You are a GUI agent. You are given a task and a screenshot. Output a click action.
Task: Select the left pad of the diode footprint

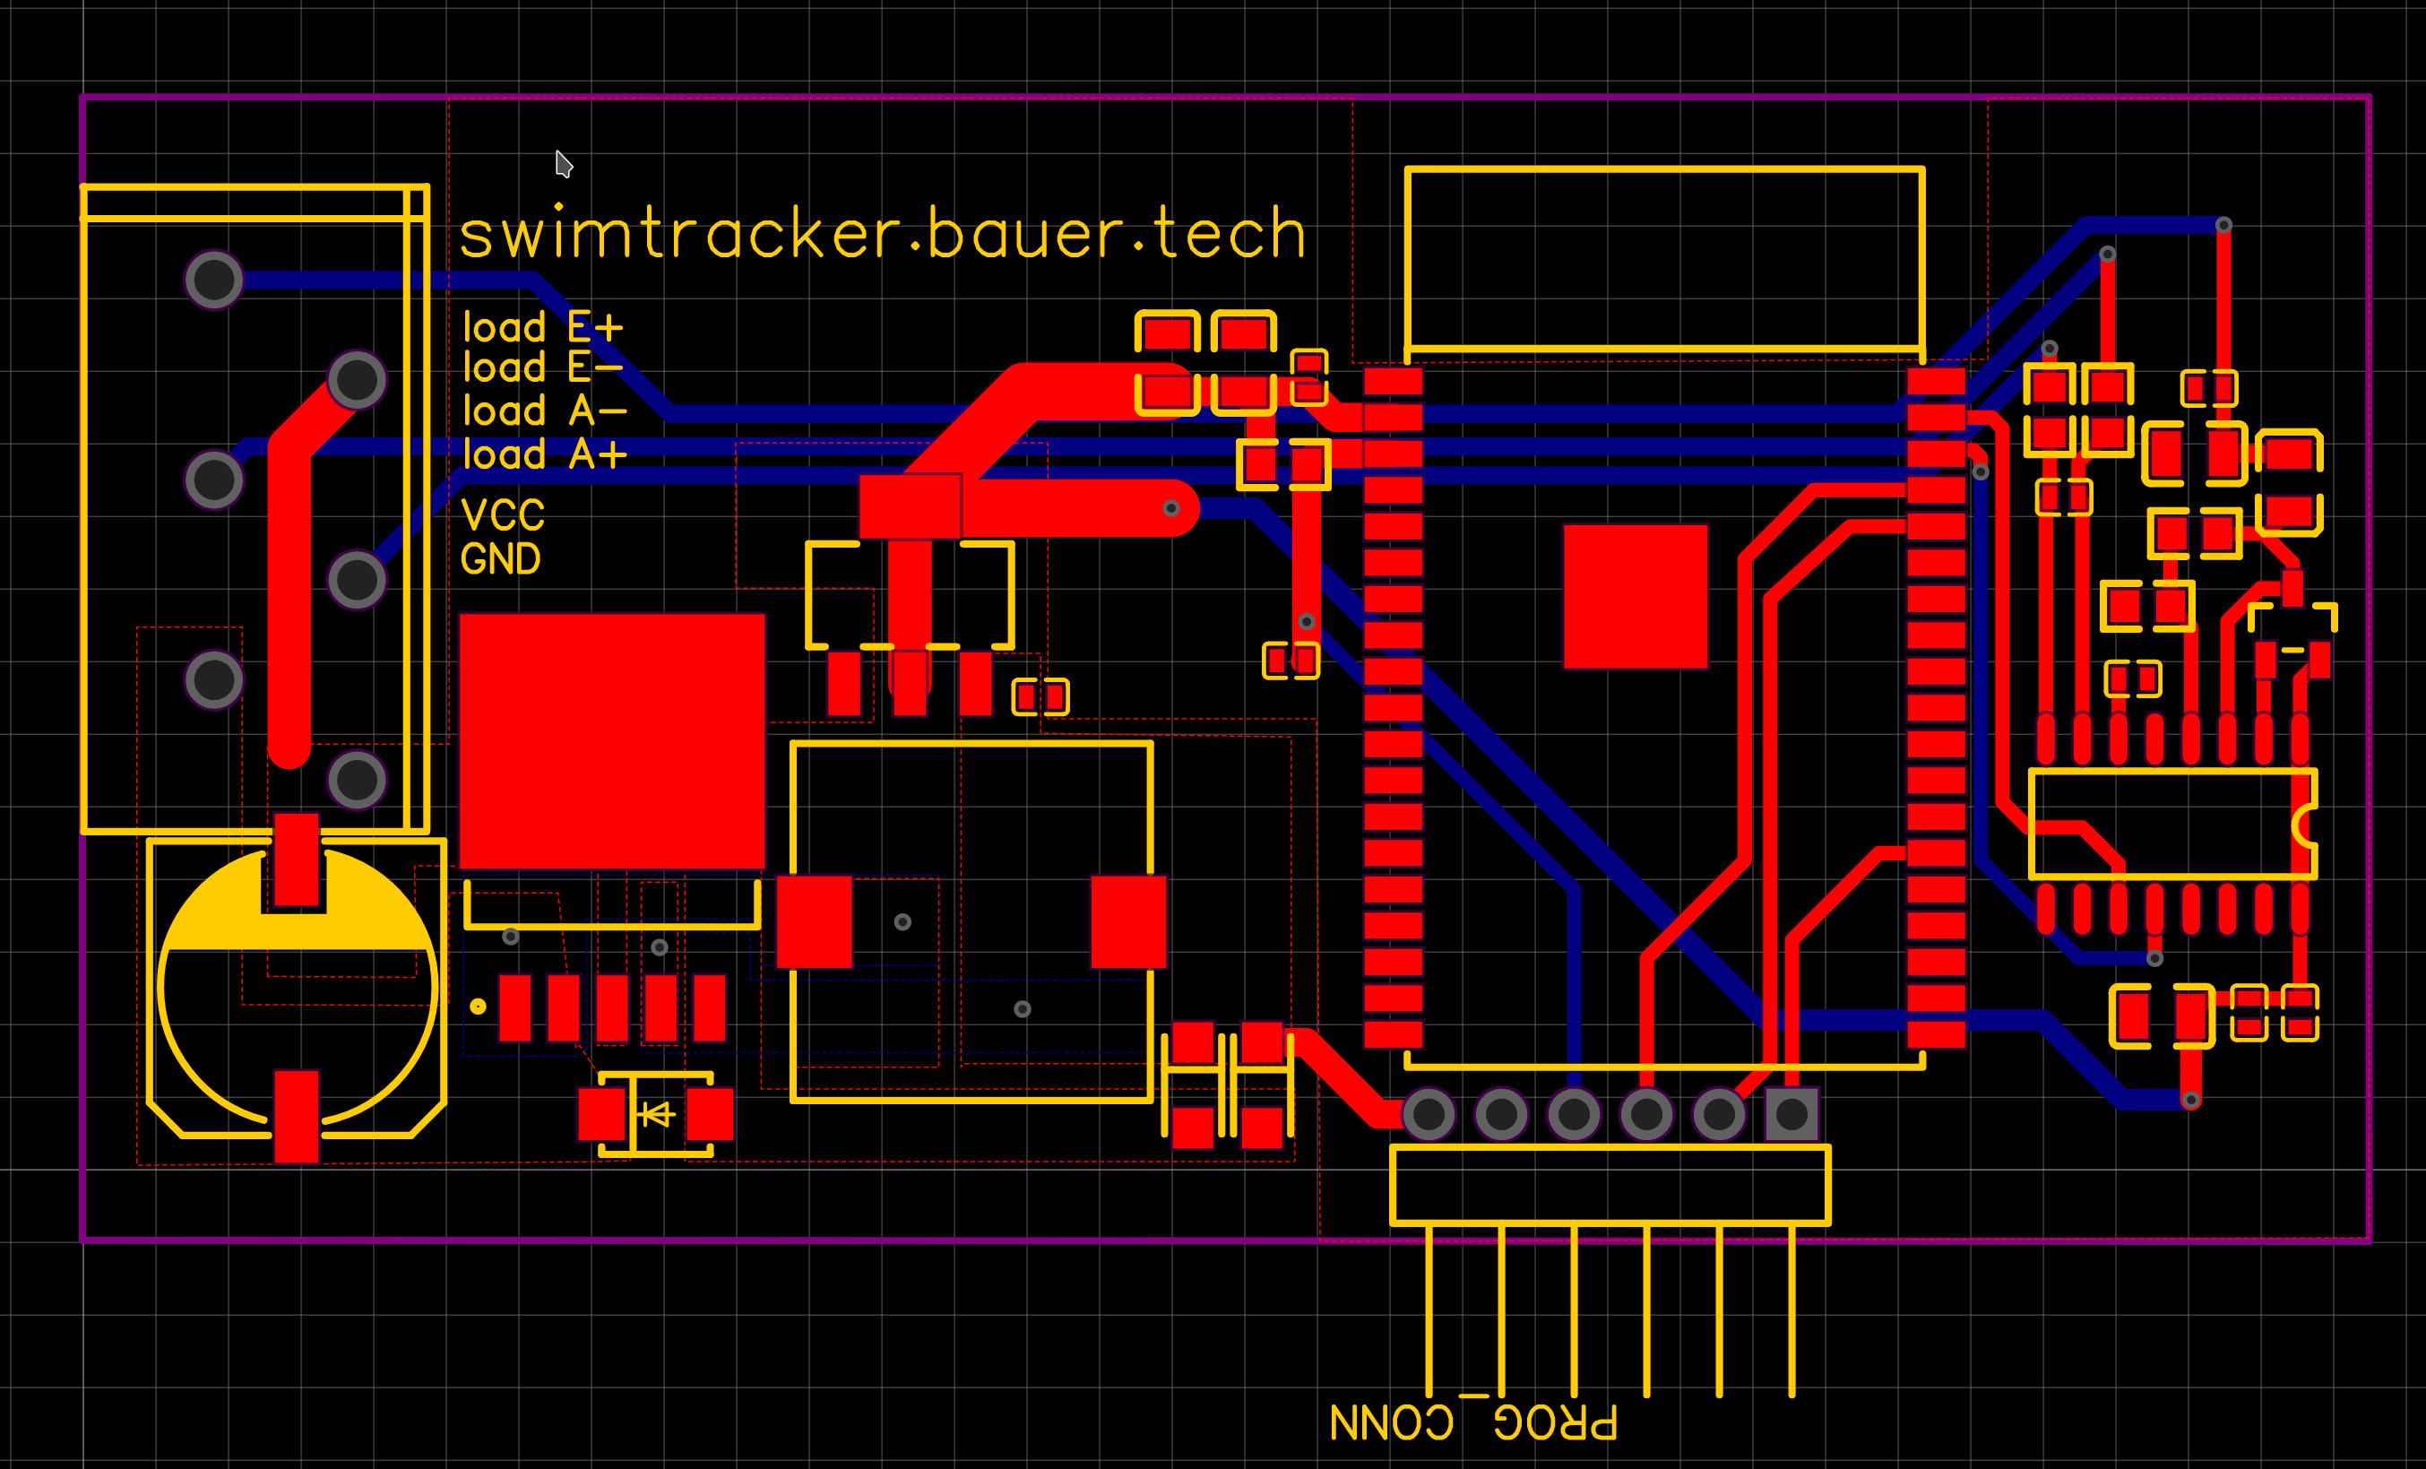click(601, 1113)
